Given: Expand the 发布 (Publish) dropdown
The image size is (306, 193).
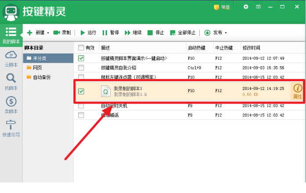Looking at the screenshot, I should point(226,33).
